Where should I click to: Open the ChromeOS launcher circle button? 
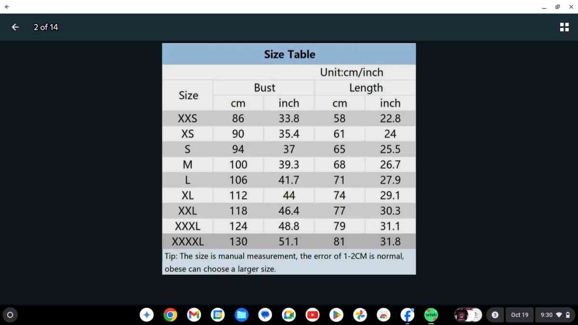(x=10, y=315)
